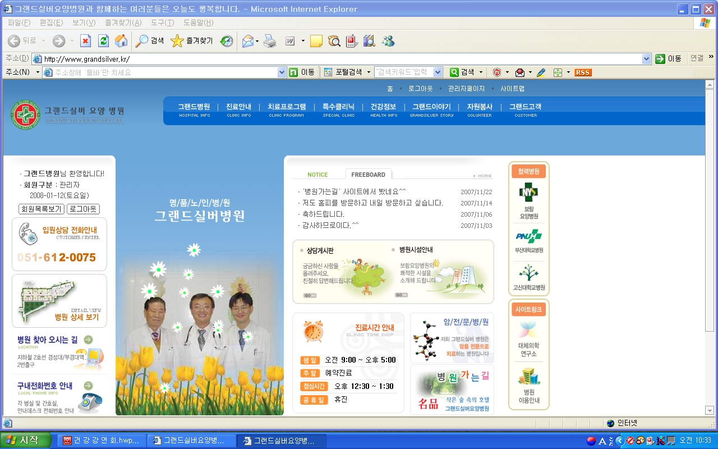Viewport: 718px width, 449px height.
Task: Select the FREEBOARD tab
Action: pyautogui.click(x=368, y=175)
